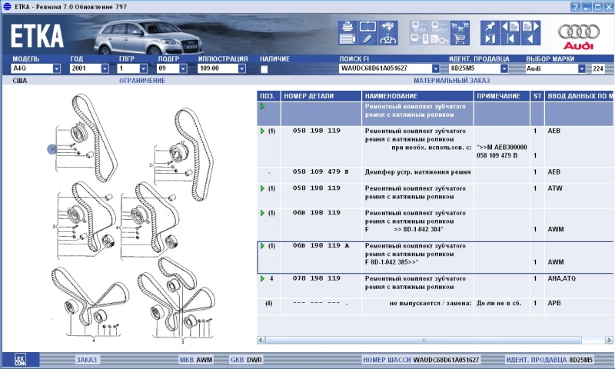Click the right scroll arrow of parts table
The image size is (615, 369).
pos(609,340)
